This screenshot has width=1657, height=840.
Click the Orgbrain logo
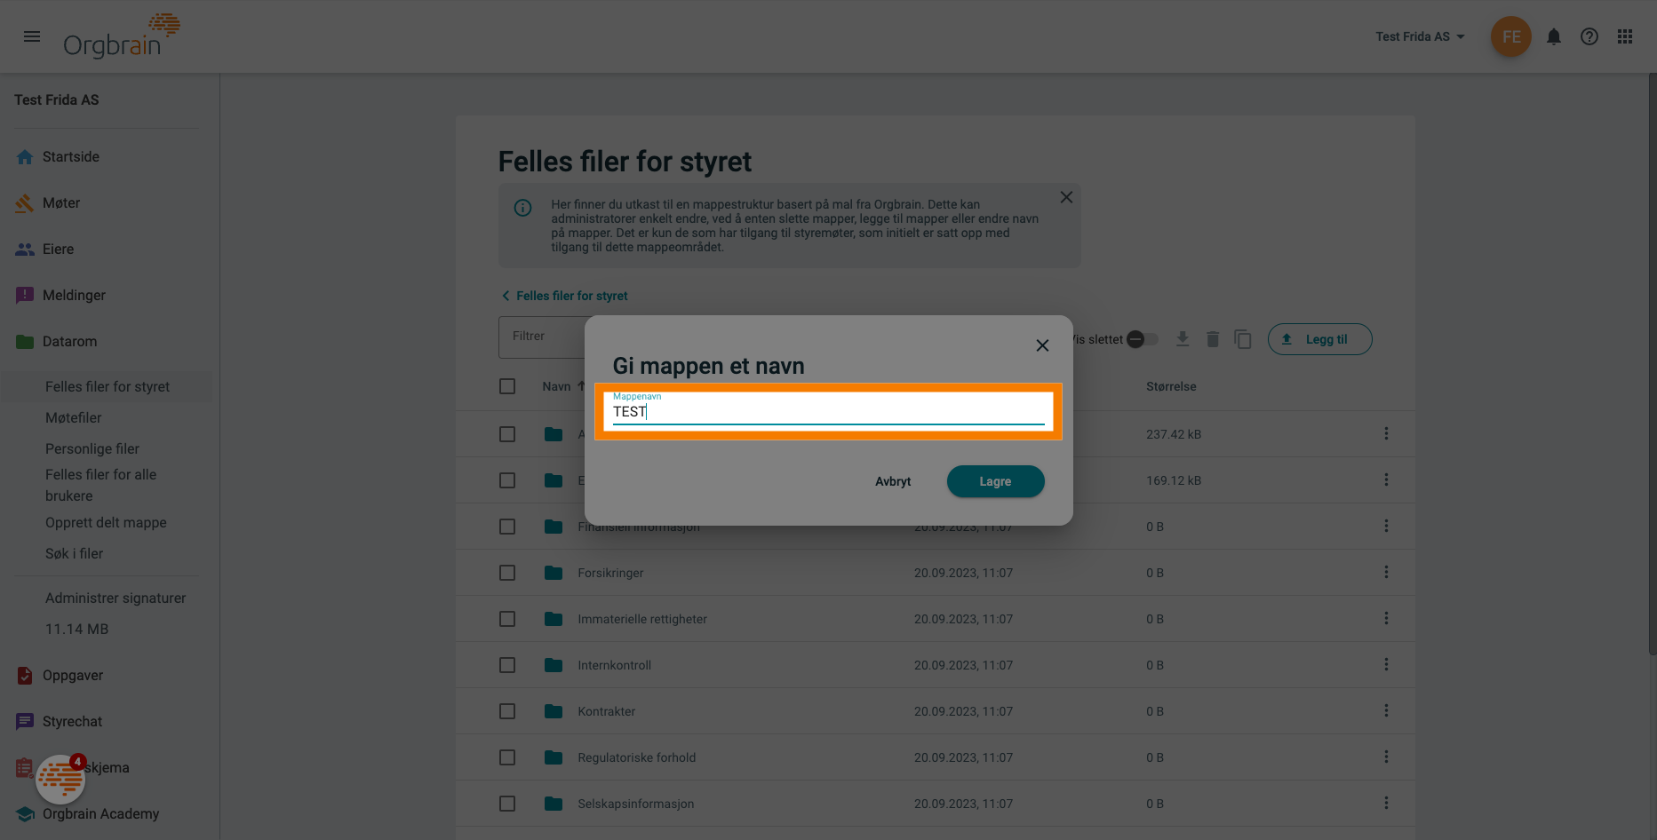pyautogui.click(x=122, y=36)
